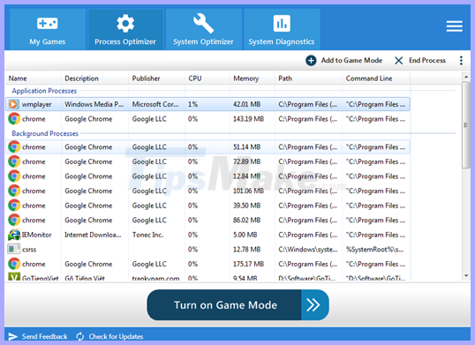Select the GoTiengViet process icon
475x345 pixels.
tap(14, 276)
